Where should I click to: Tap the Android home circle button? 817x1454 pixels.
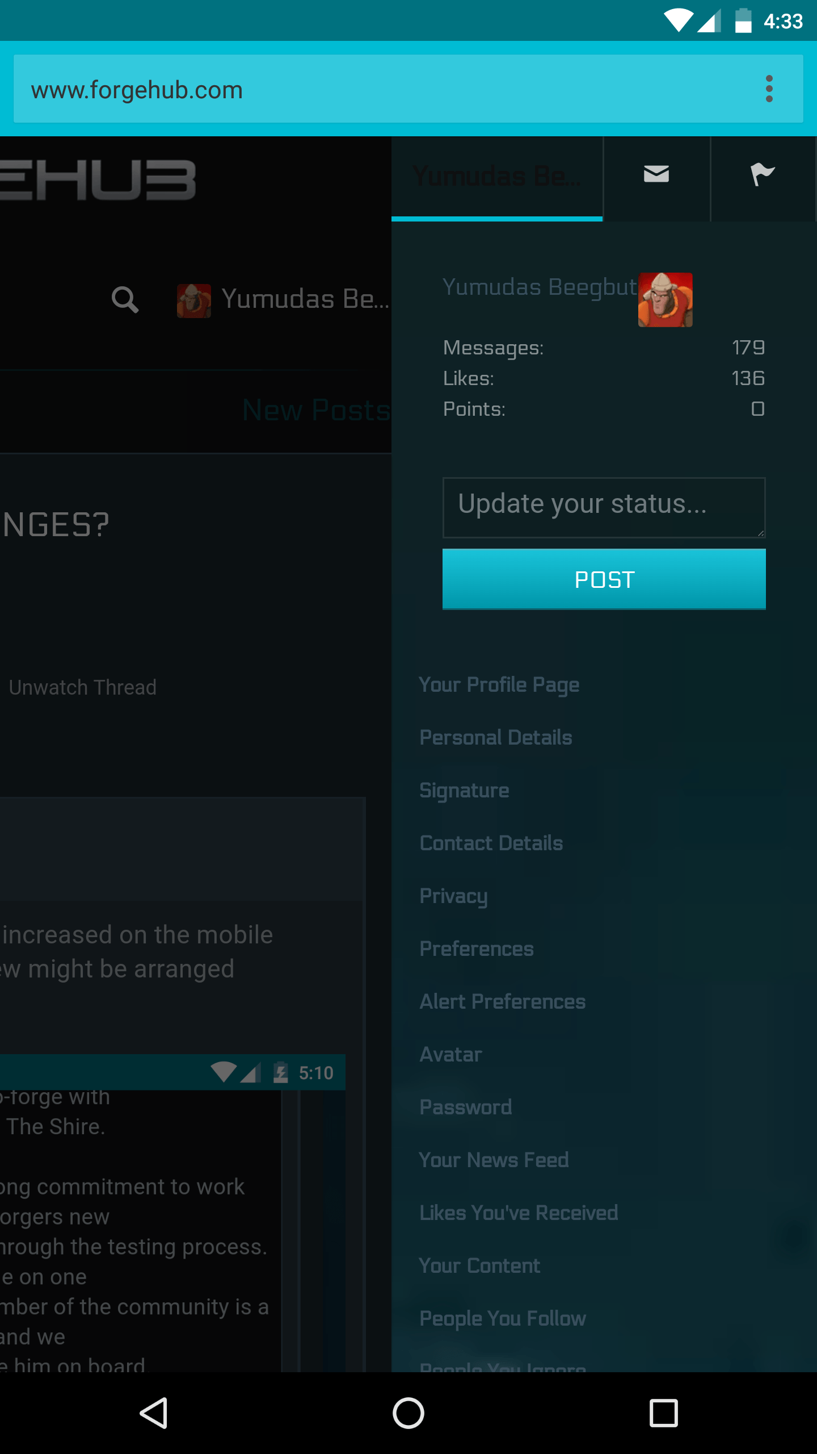(x=408, y=1413)
